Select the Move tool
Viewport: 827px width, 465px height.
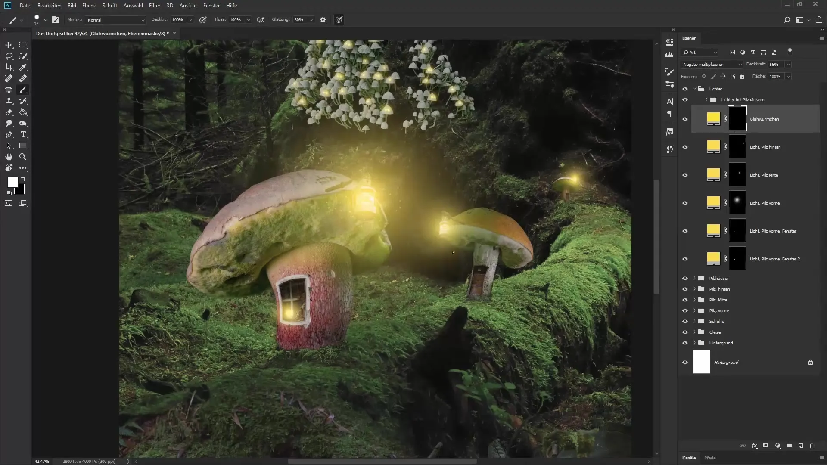tap(9, 45)
